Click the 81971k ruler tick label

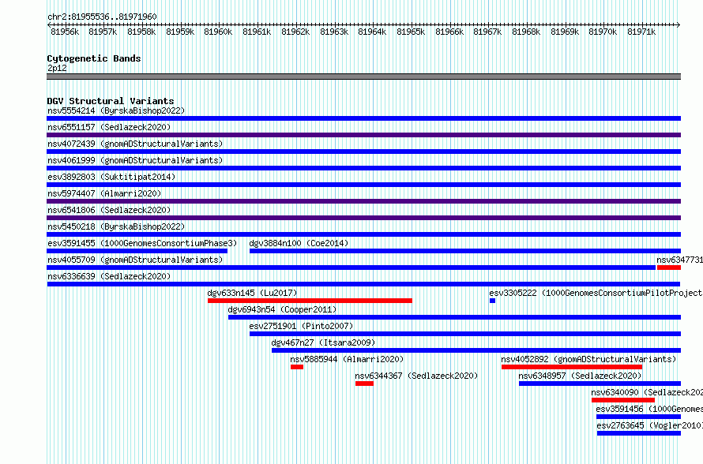pos(641,32)
